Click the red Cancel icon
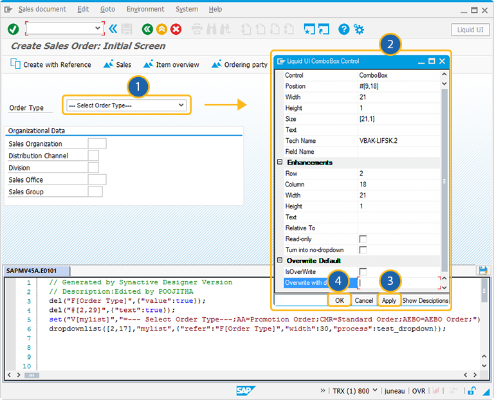 tap(176, 30)
